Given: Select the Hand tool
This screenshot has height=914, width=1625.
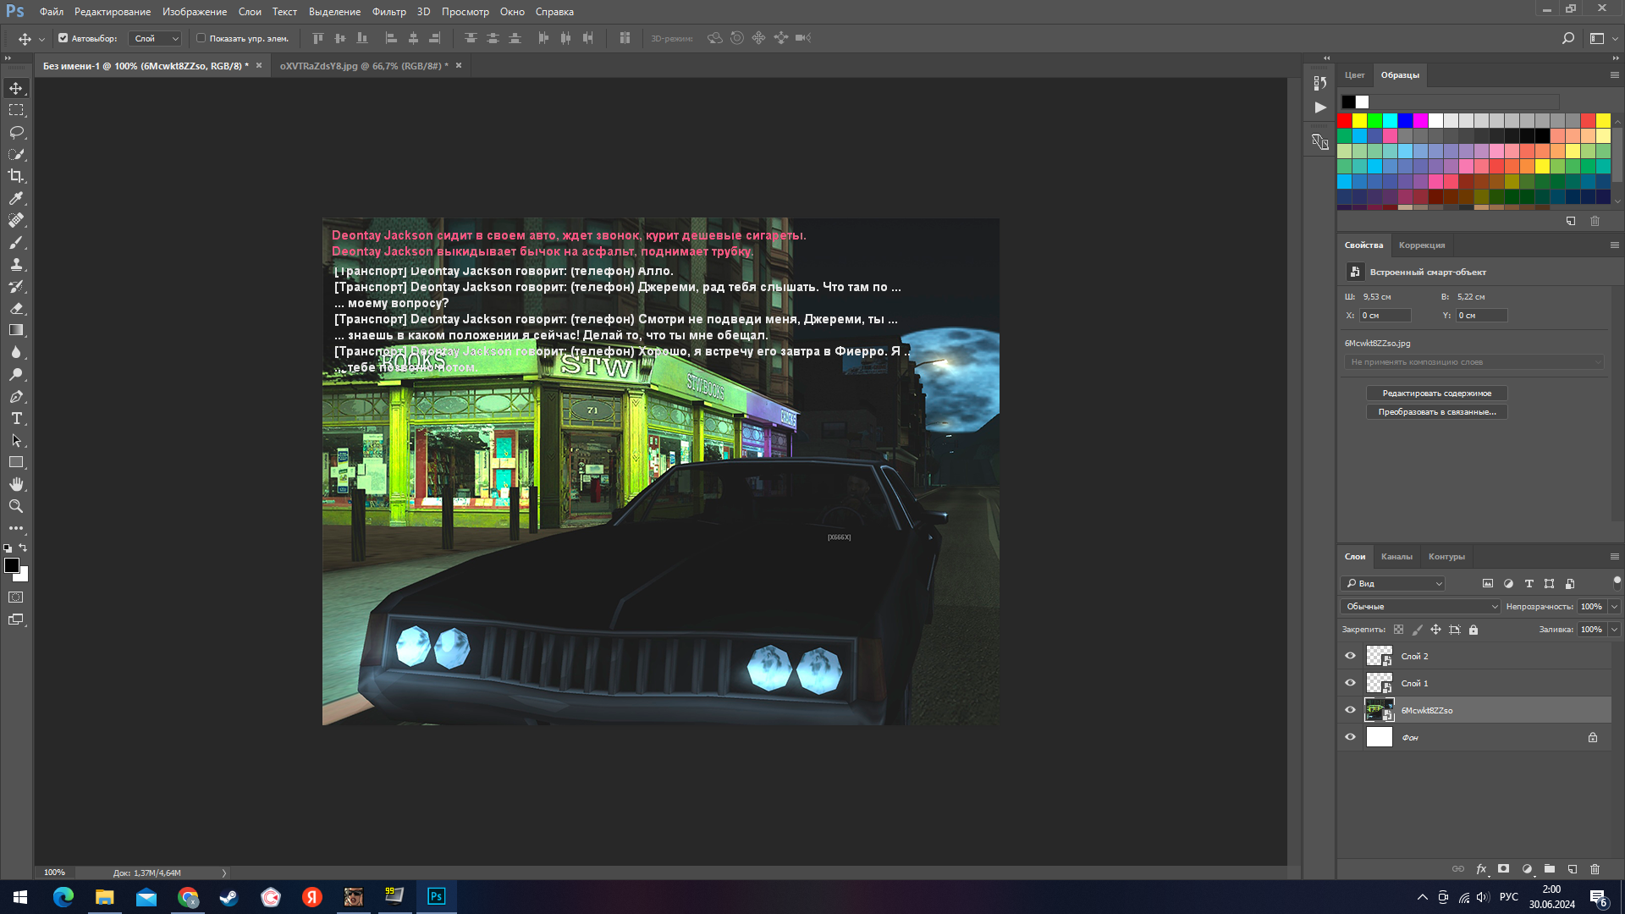Looking at the screenshot, I should 16,484.
